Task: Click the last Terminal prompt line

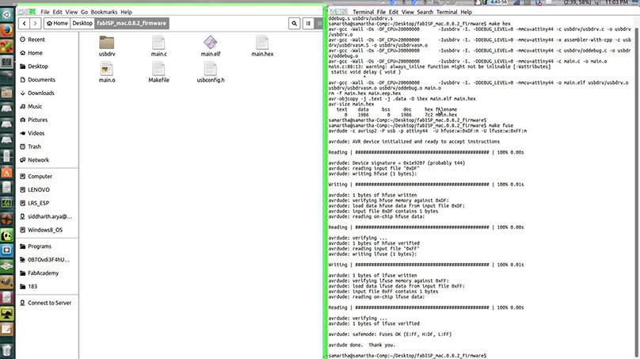Action: click(x=407, y=356)
